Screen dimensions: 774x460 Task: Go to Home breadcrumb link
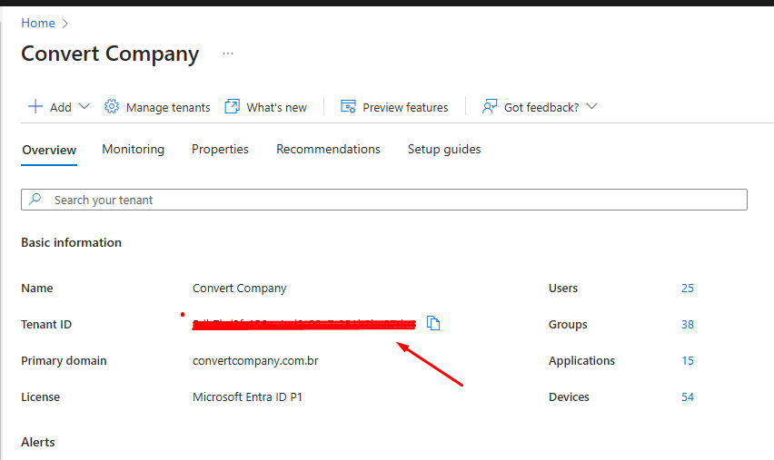tap(38, 24)
